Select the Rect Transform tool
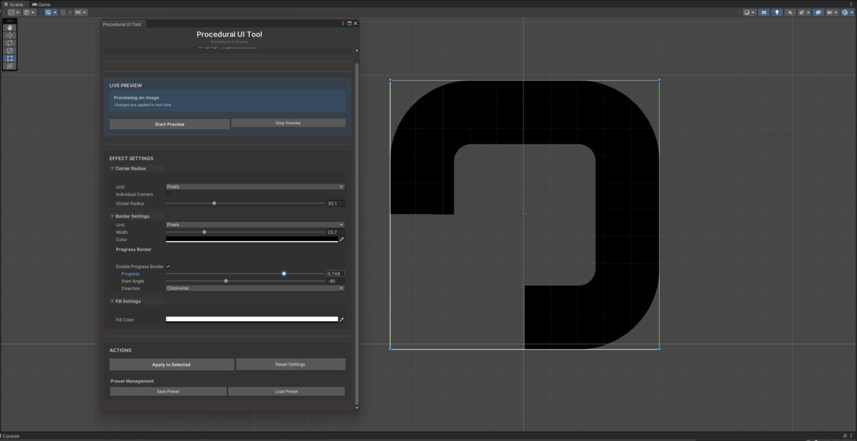The height and width of the screenshot is (441, 857). [x=9, y=59]
